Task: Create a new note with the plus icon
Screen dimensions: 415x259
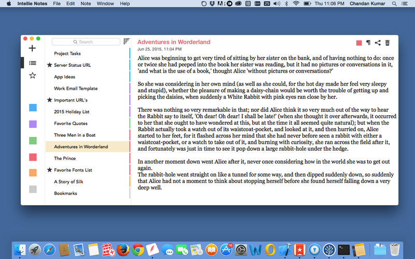Action: pos(32,48)
